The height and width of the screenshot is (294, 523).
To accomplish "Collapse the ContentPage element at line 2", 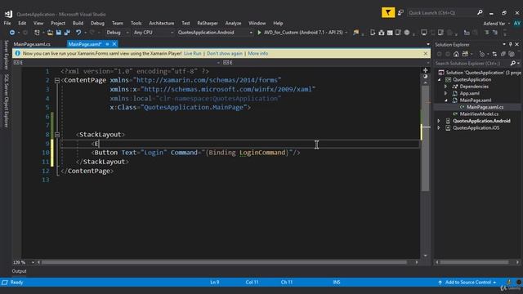I will (57, 80).
